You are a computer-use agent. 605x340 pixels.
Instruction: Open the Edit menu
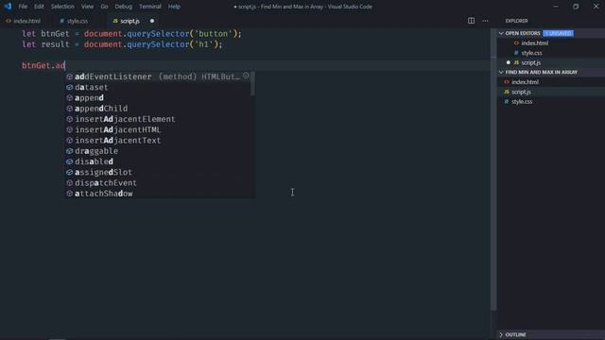click(39, 7)
